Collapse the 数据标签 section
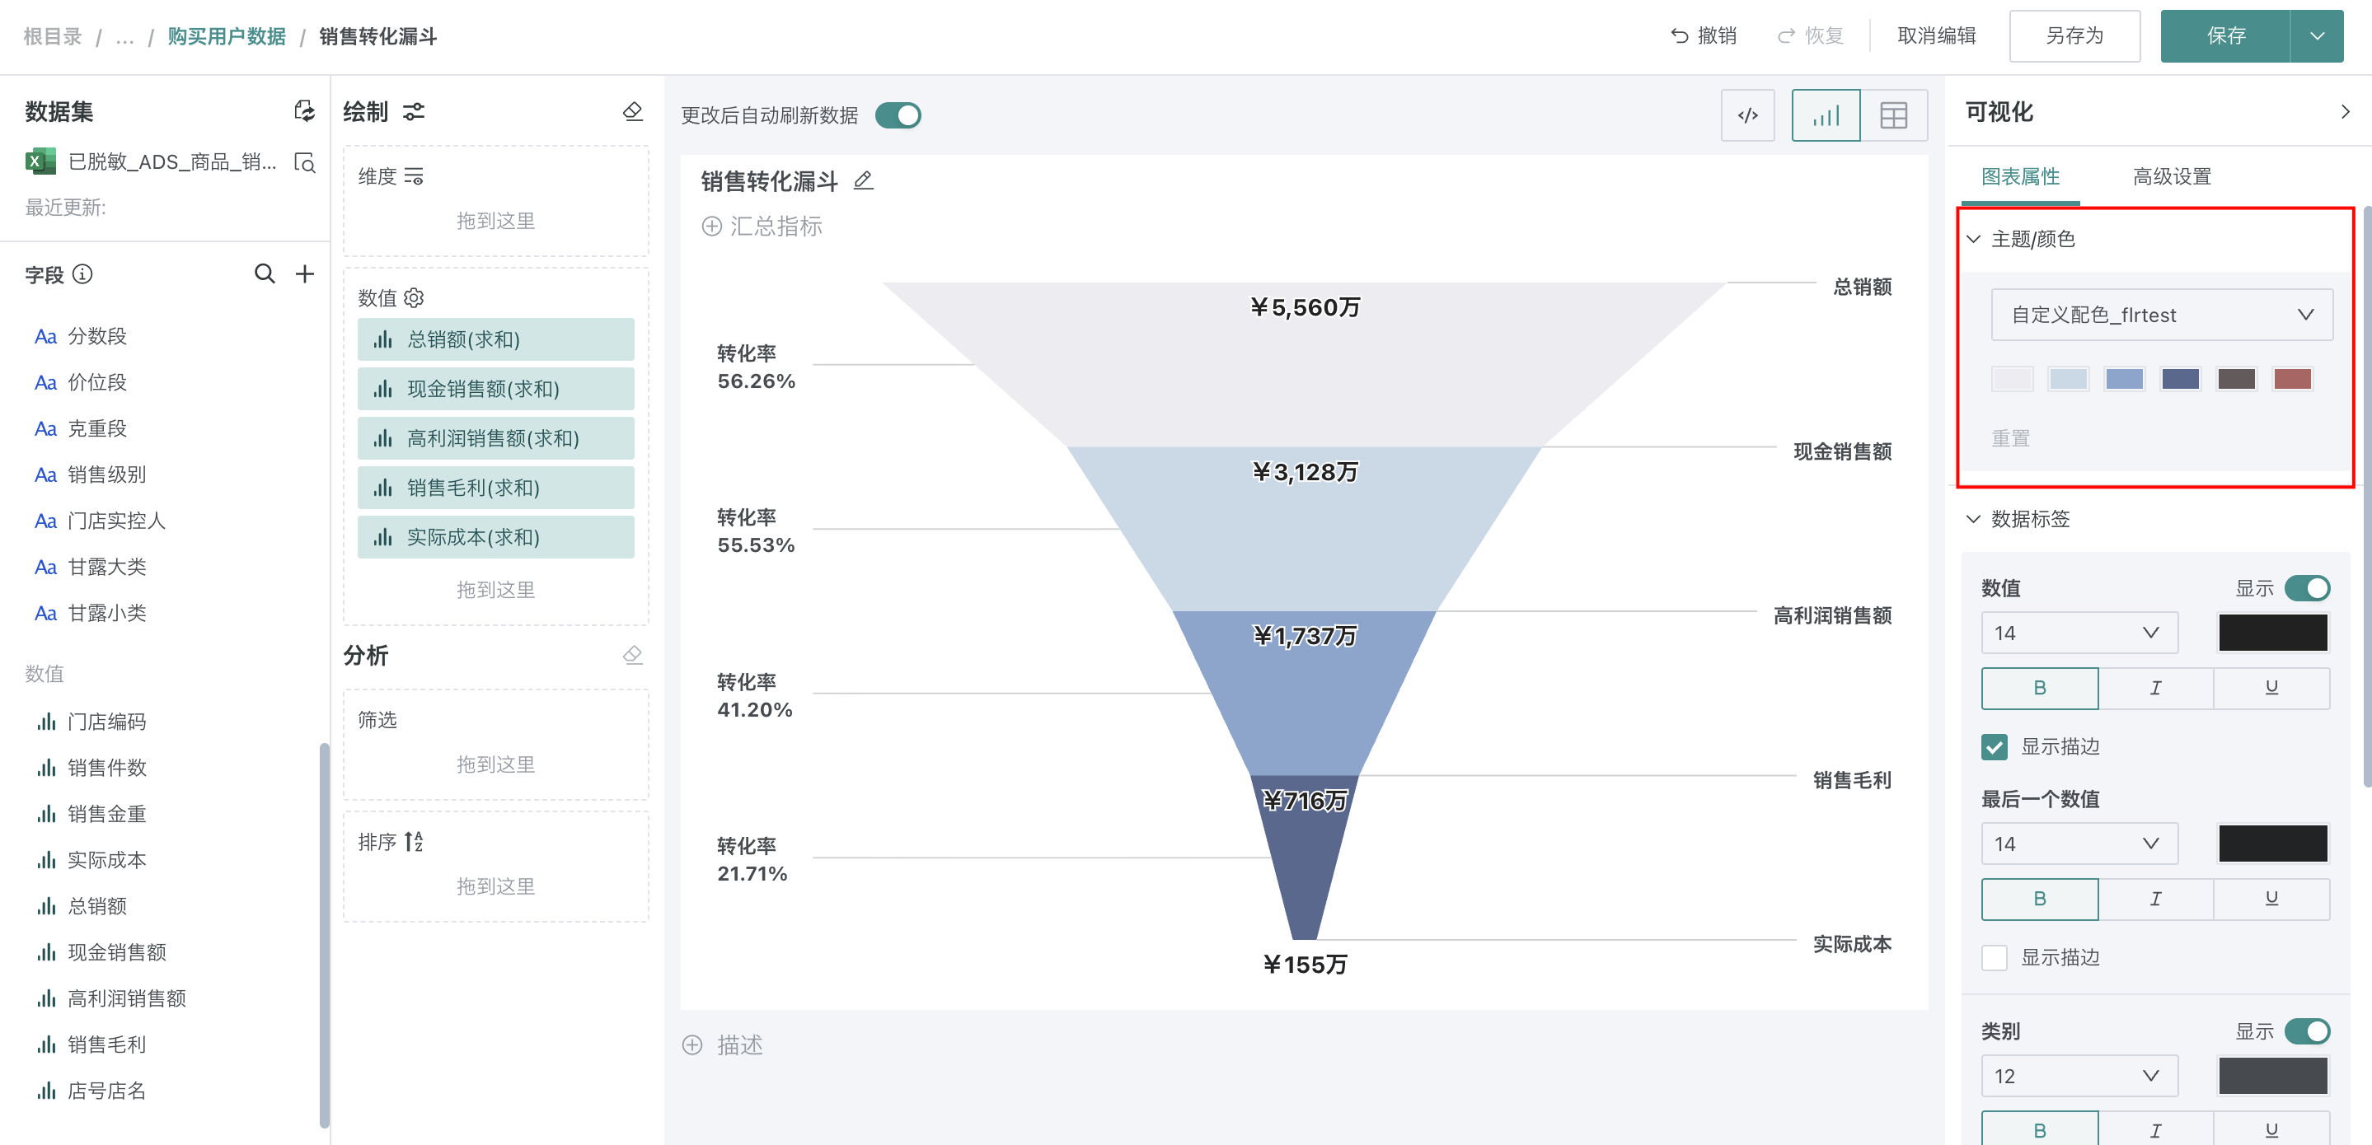 point(1974,519)
